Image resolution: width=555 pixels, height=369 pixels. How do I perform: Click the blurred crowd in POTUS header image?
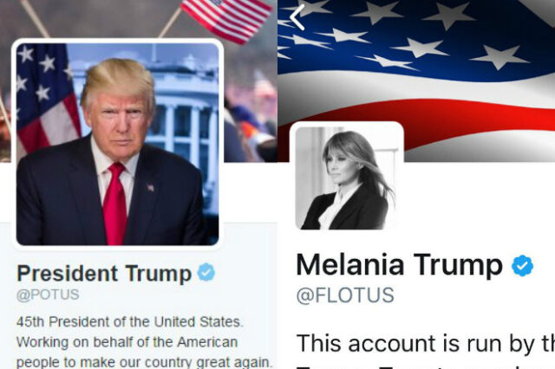tap(251, 117)
